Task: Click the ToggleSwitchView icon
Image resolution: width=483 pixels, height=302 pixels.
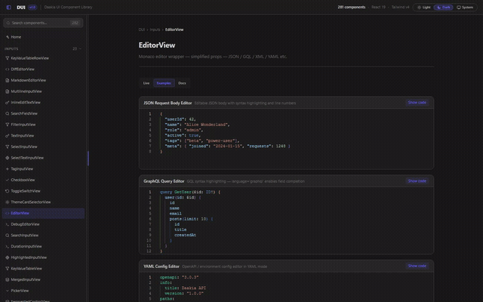Action: point(8,191)
